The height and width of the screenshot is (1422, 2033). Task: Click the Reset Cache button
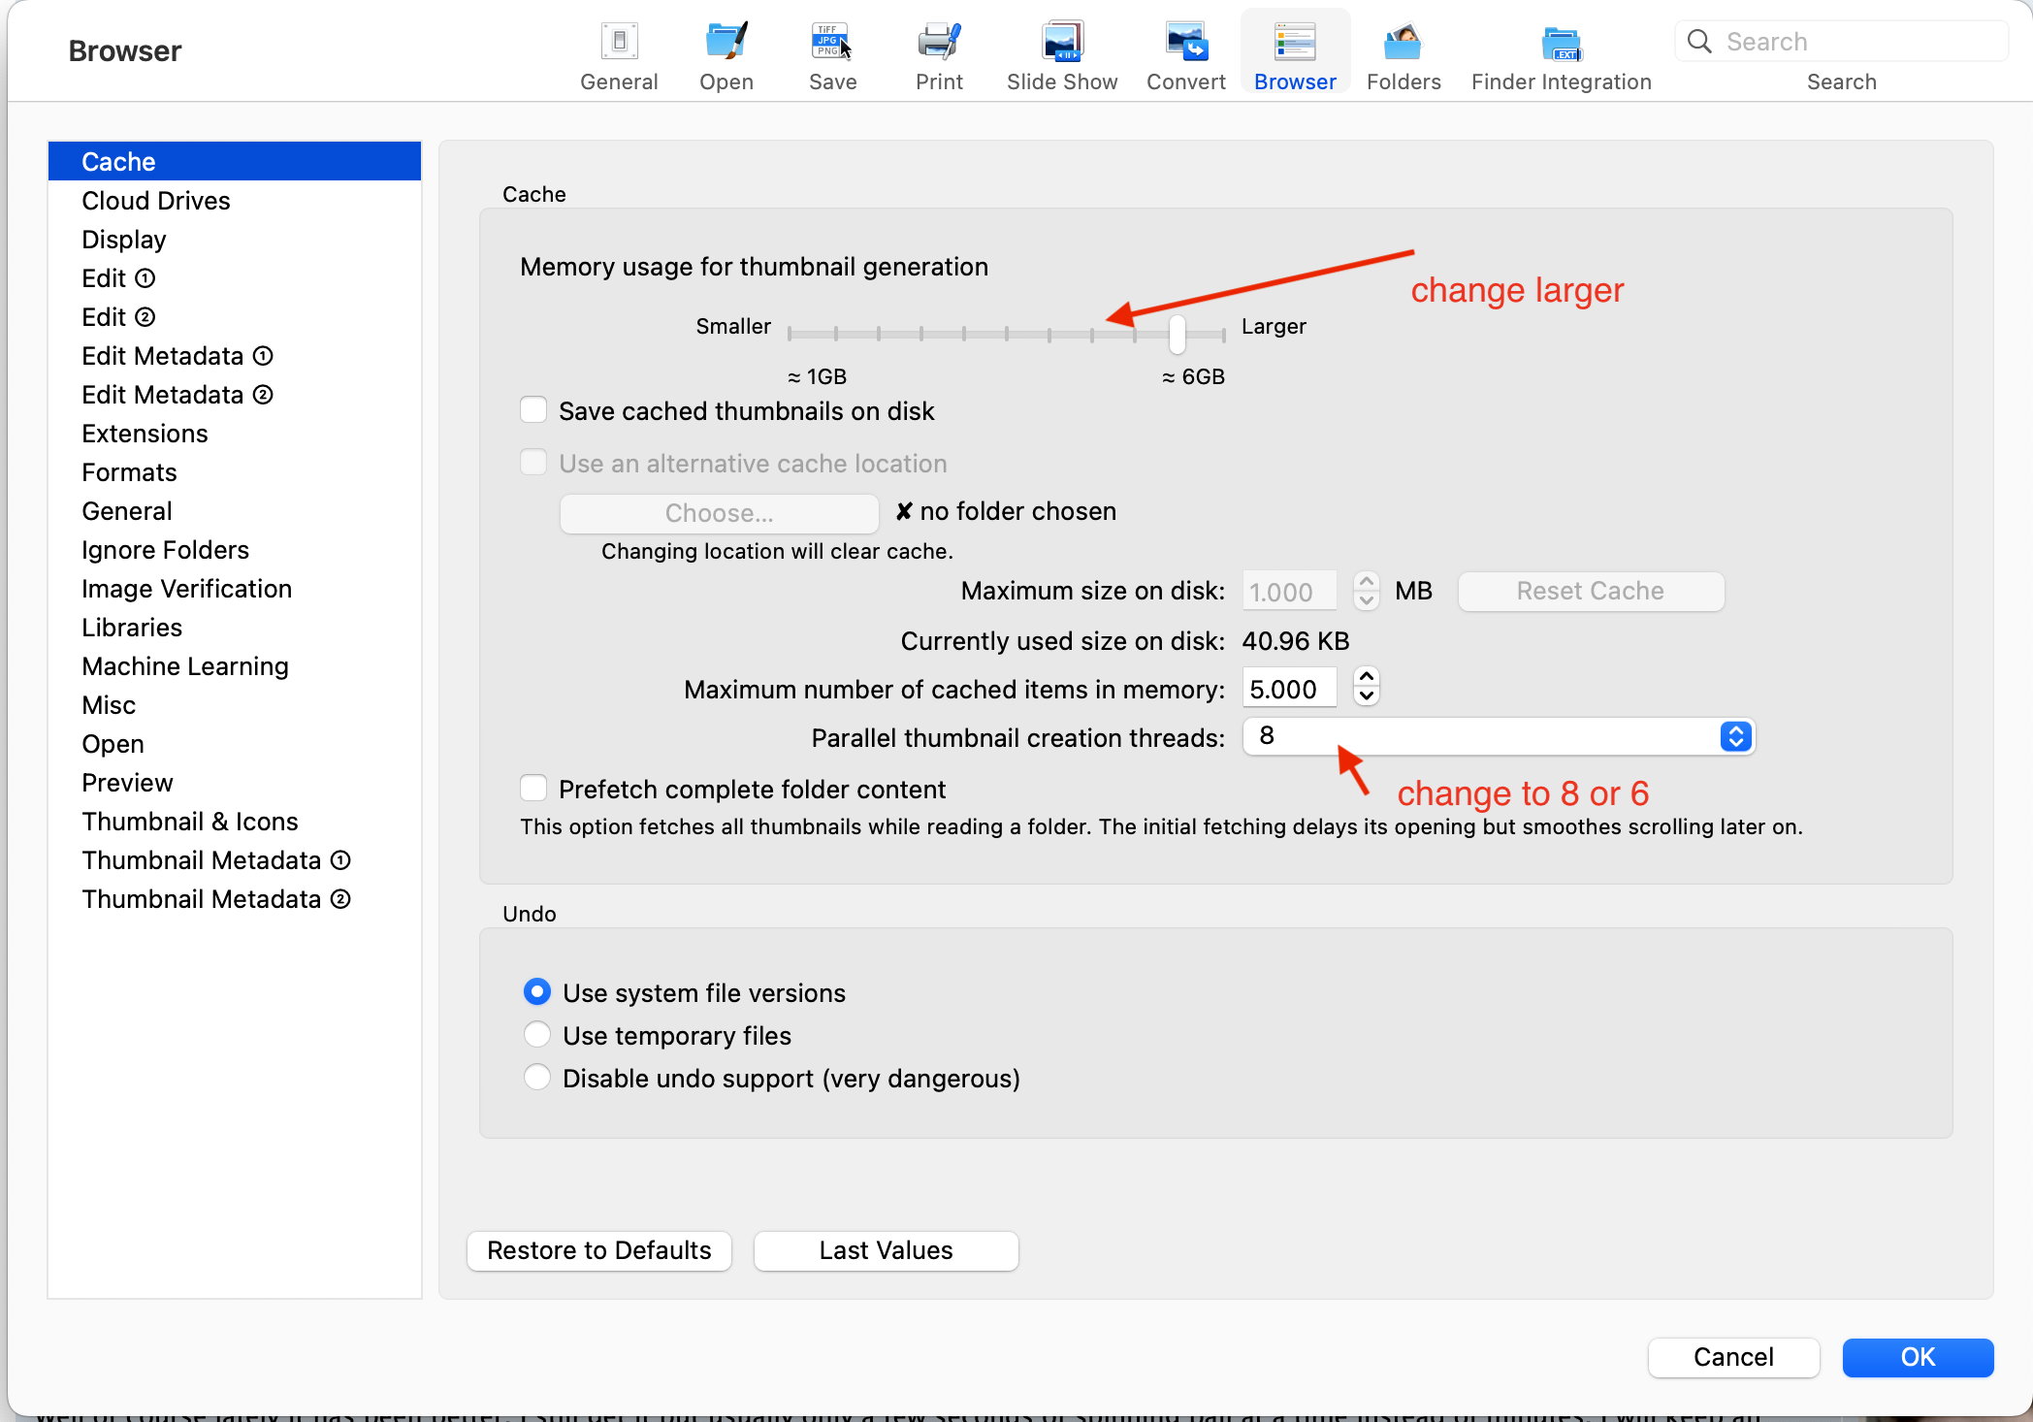tap(1588, 591)
